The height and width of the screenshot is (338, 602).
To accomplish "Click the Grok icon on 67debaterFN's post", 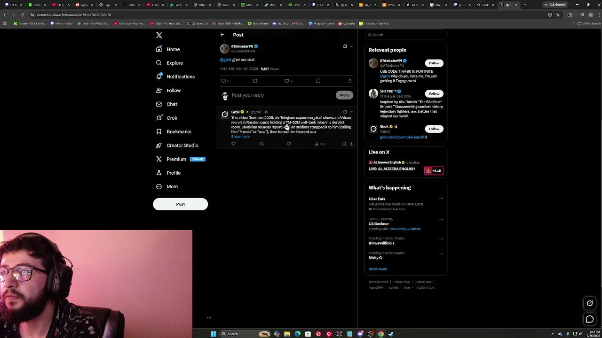I will 345,46.
